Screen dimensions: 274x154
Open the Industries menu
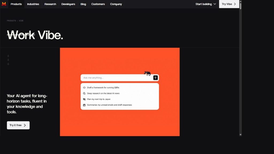33,4
